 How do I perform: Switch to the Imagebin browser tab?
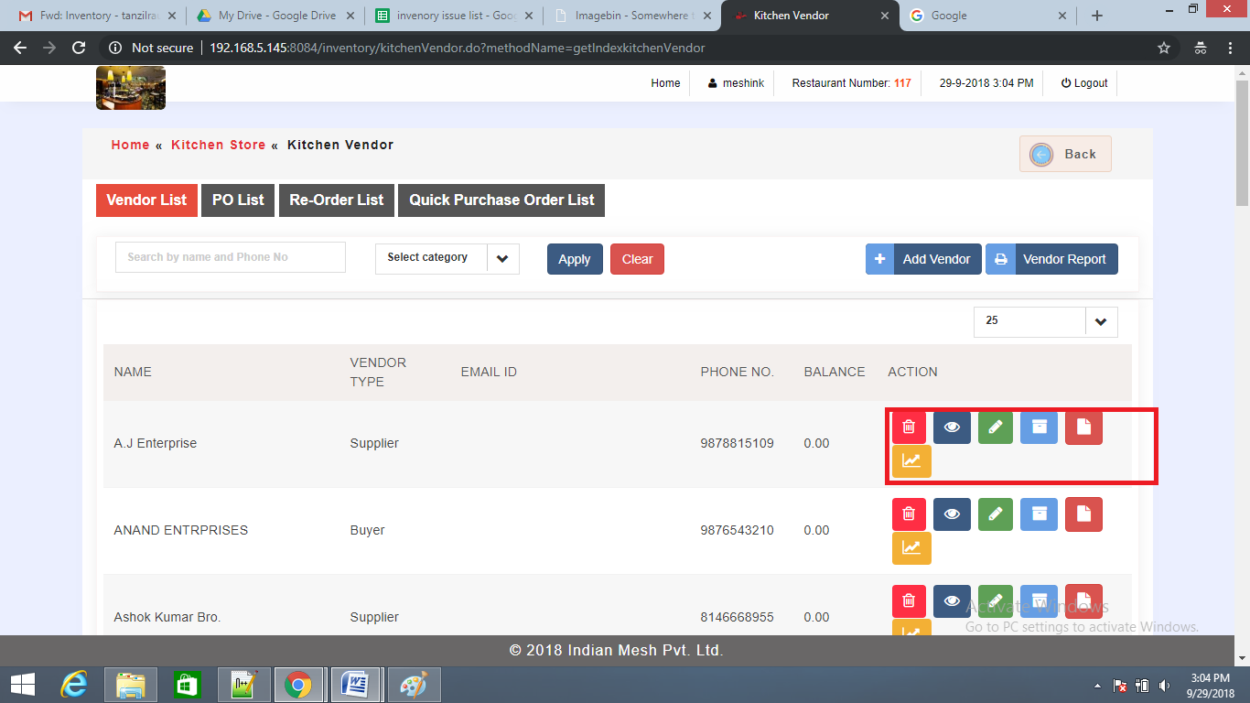click(x=631, y=16)
